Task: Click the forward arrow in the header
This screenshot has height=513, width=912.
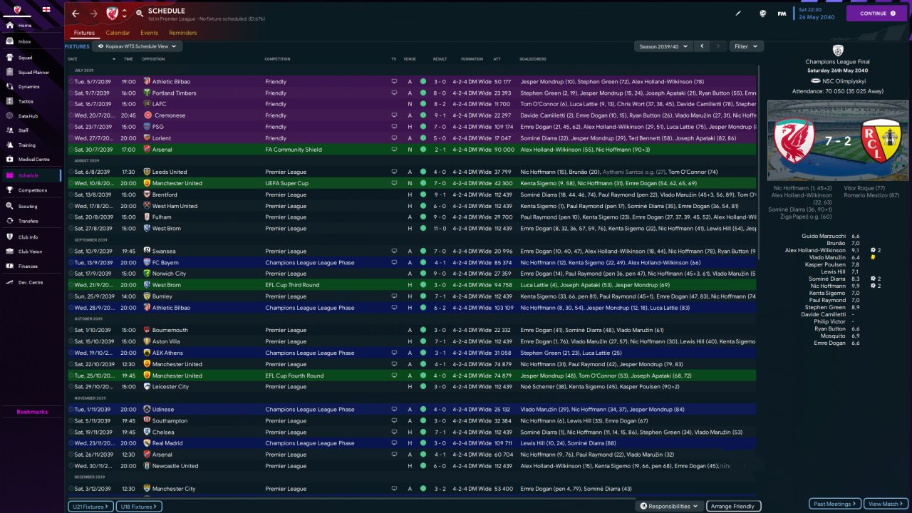Action: point(94,14)
